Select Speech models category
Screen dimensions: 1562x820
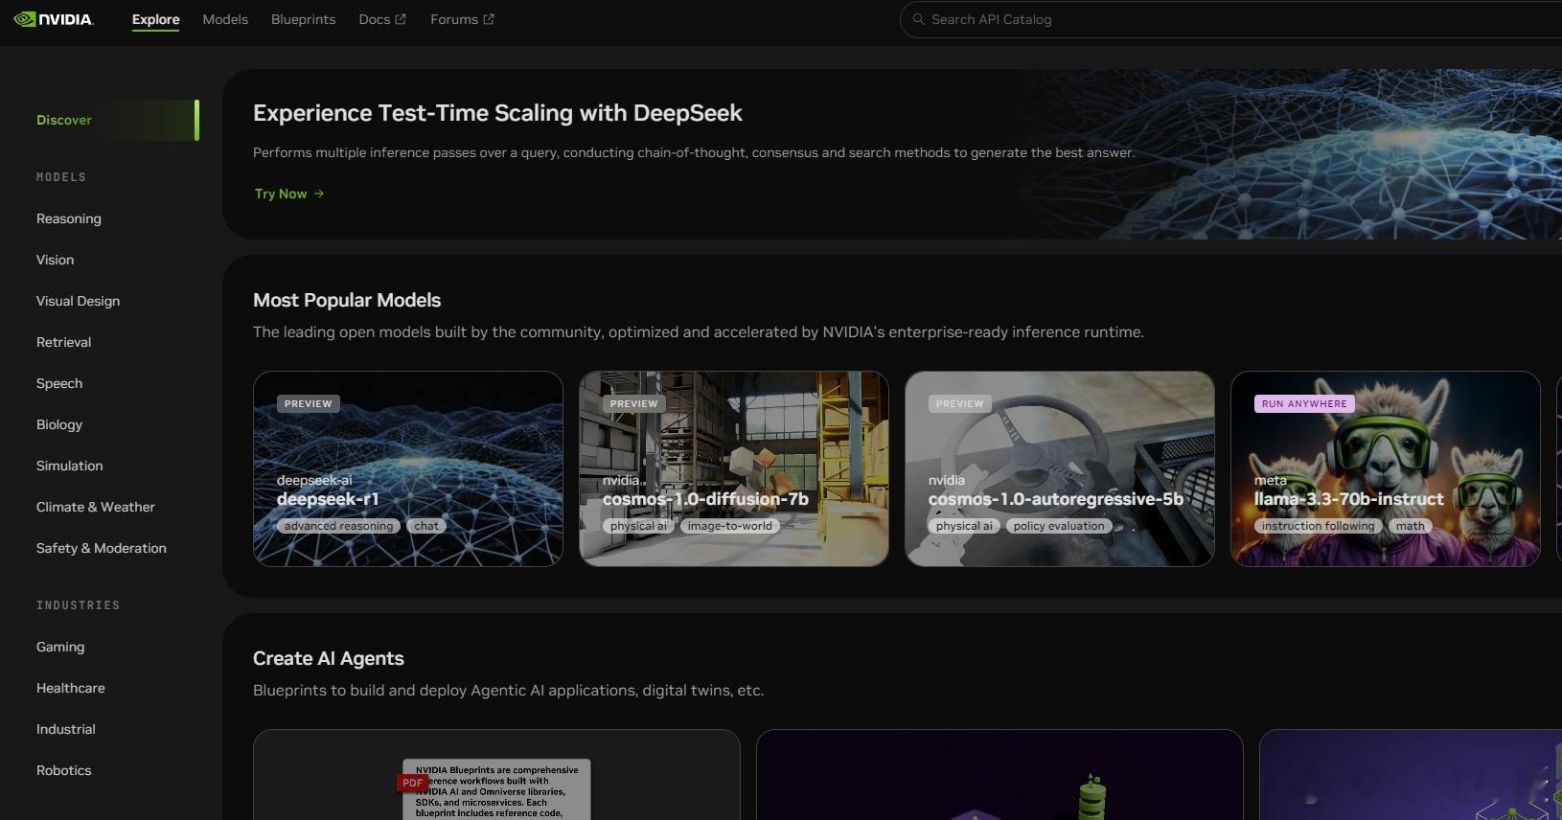coord(59,383)
